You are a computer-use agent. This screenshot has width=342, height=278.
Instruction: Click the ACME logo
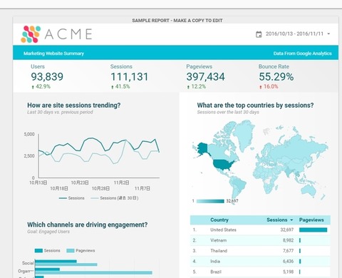56,34
